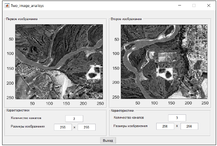Image resolution: width=217 pixels, height=146 pixels.
Task: Close the Two_image_analisys window
Action: 209,5
